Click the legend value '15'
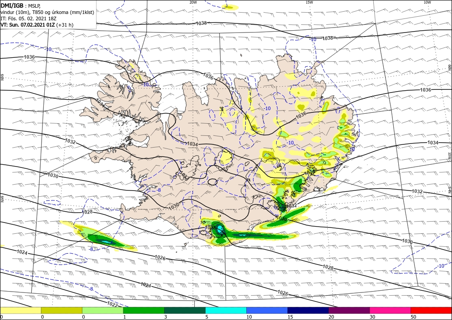The image size is (452, 320). [290, 317]
